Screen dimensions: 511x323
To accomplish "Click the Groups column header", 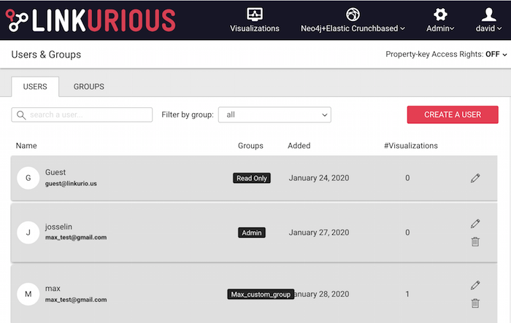I will pyautogui.click(x=250, y=146).
